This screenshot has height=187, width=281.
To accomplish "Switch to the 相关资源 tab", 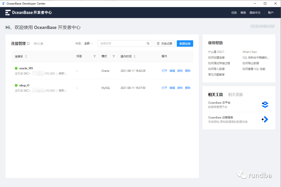I will click(x=235, y=95).
